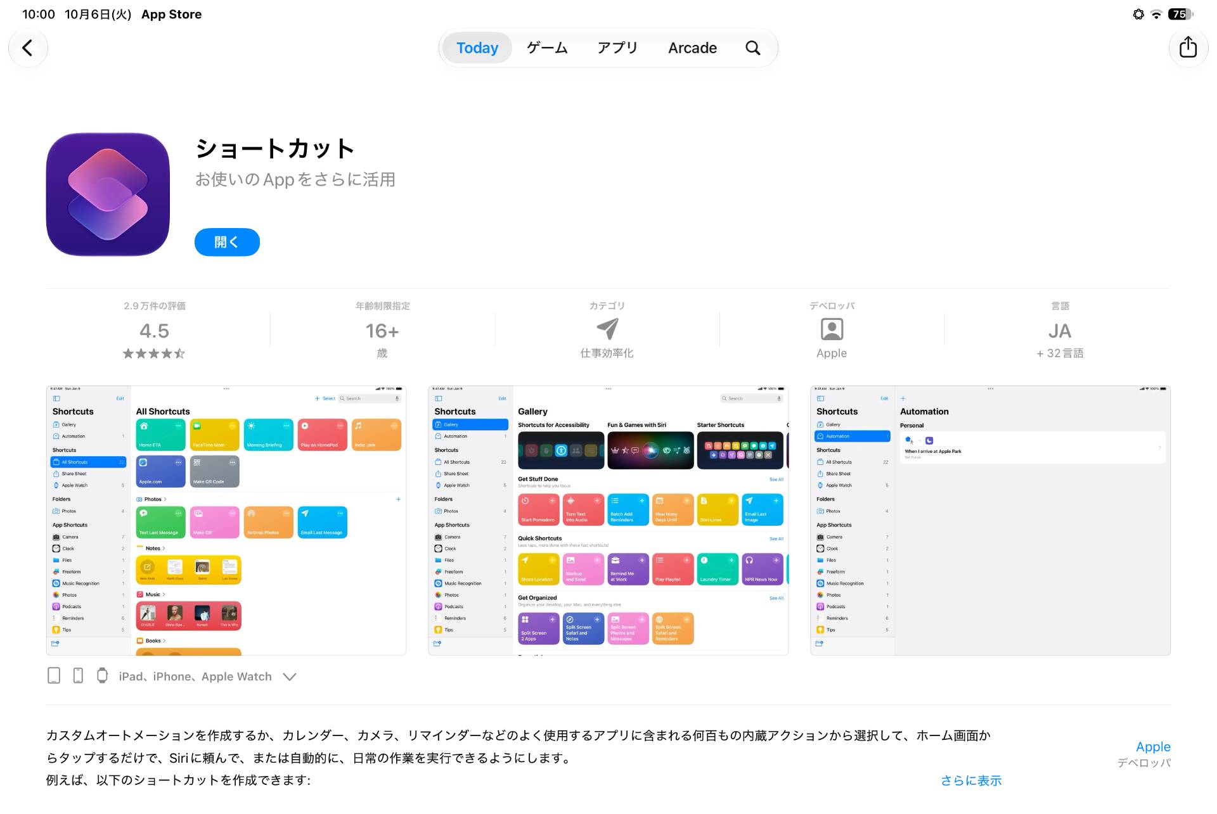This screenshot has width=1217, height=814.
Task: Tap the JA language label
Action: pyautogui.click(x=1060, y=331)
